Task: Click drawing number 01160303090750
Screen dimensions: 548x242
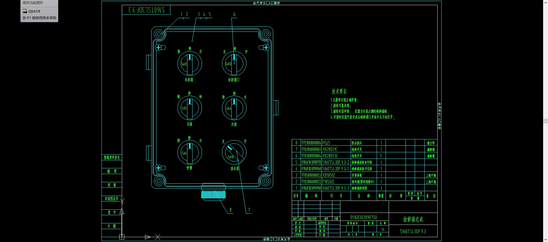Action: 364,217
